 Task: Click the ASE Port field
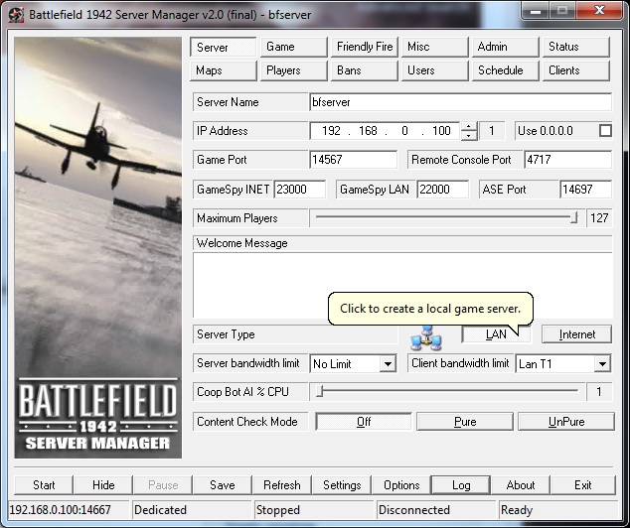pos(586,189)
